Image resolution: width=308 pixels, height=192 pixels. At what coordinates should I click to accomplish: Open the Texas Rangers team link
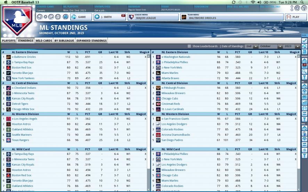point(20,140)
